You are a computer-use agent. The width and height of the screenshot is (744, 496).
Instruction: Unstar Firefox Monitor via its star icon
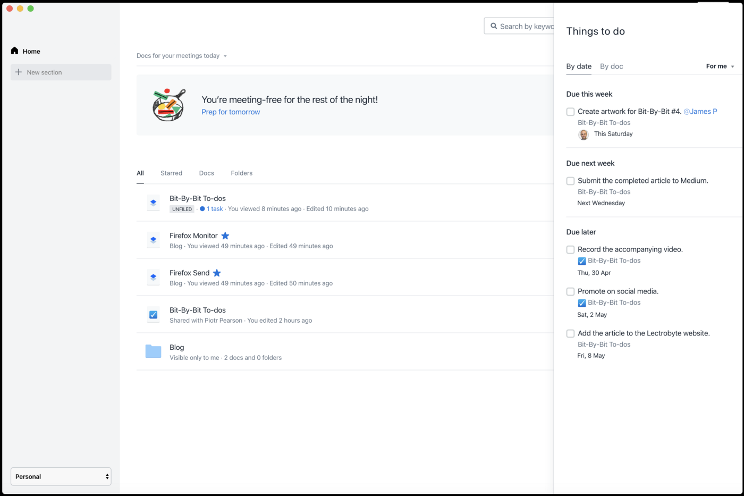pos(225,236)
